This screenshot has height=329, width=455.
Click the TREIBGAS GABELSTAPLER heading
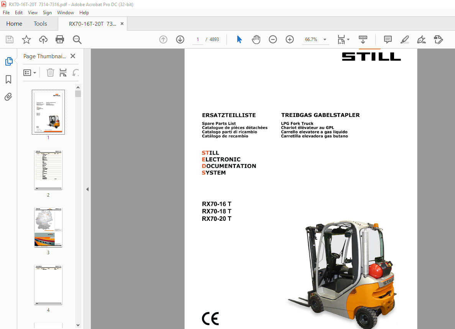[x=320, y=115]
